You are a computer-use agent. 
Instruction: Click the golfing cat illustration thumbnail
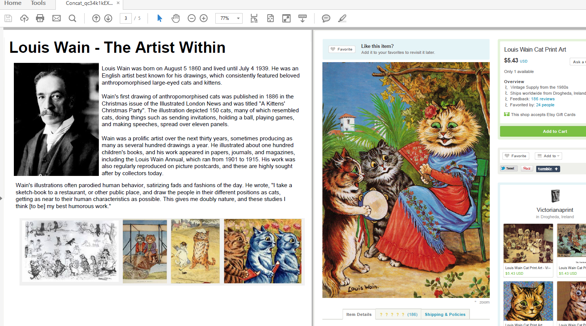coord(195,251)
